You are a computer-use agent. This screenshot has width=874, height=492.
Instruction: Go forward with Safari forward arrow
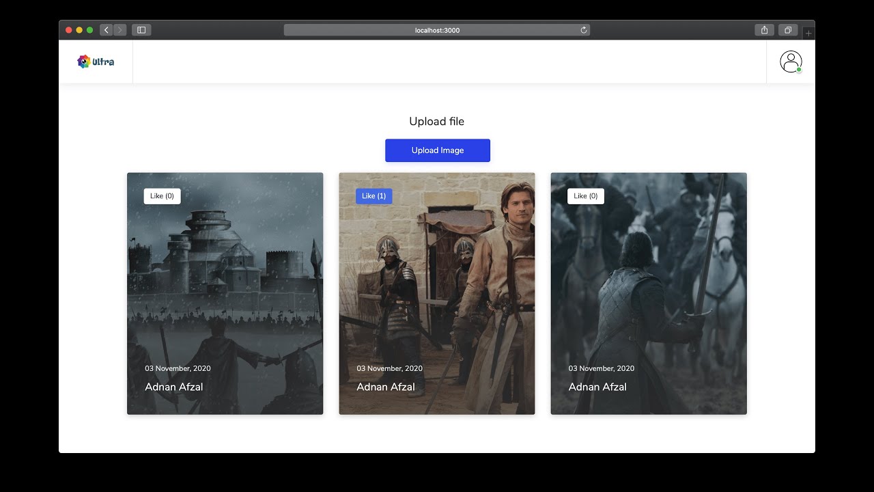click(120, 30)
